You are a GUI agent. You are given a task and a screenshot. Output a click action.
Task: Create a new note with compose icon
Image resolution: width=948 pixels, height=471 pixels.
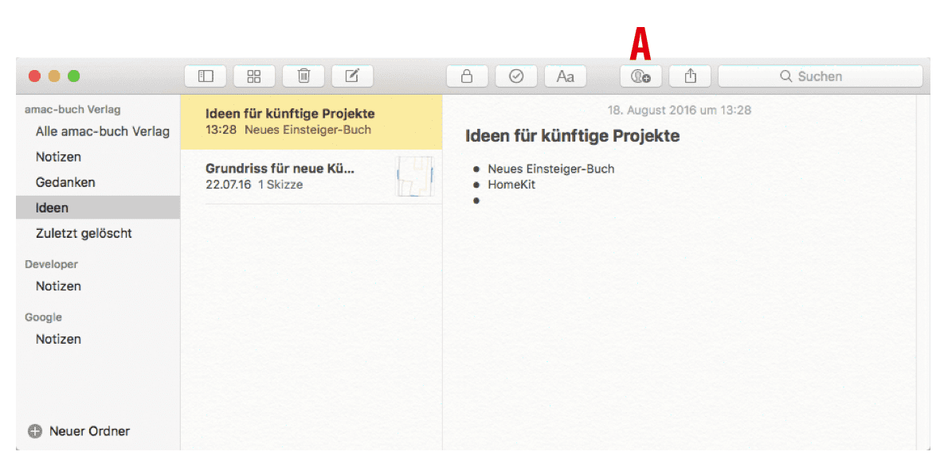[x=352, y=76]
